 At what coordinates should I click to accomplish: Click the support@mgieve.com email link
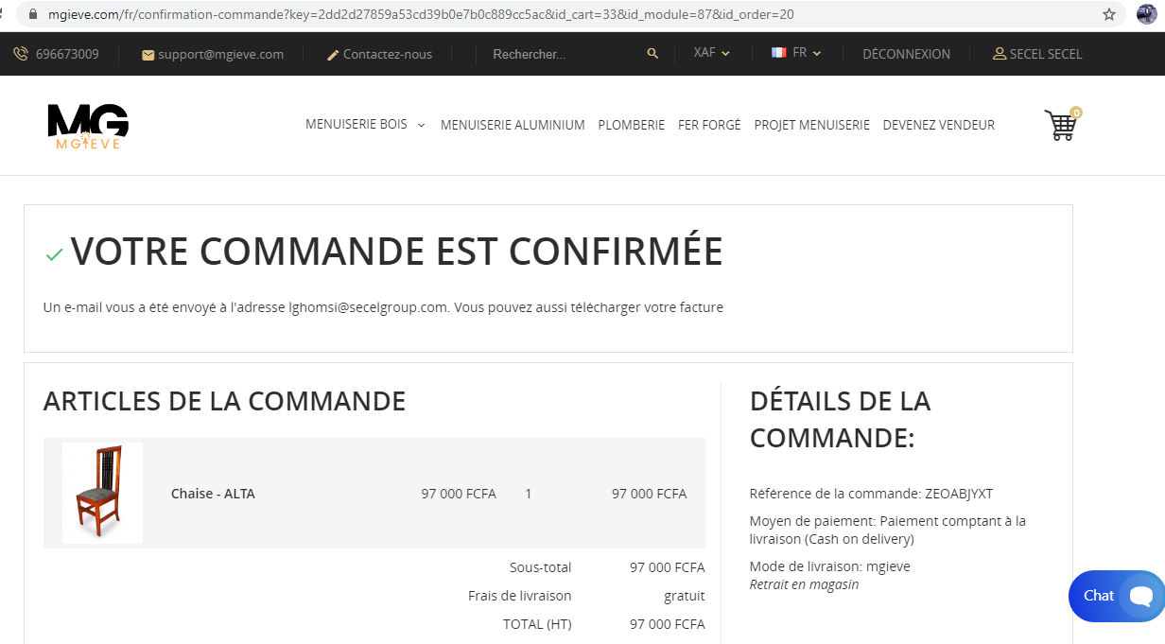(x=221, y=55)
